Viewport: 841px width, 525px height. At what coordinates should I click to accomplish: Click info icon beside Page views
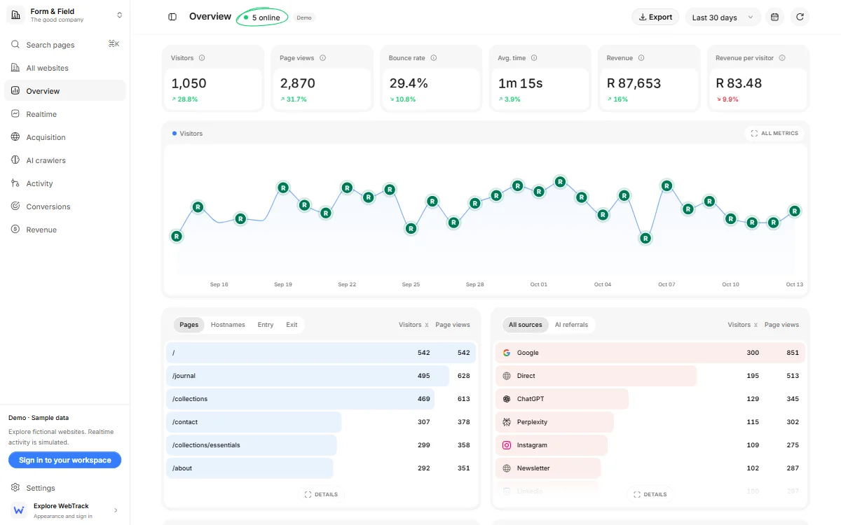322,58
